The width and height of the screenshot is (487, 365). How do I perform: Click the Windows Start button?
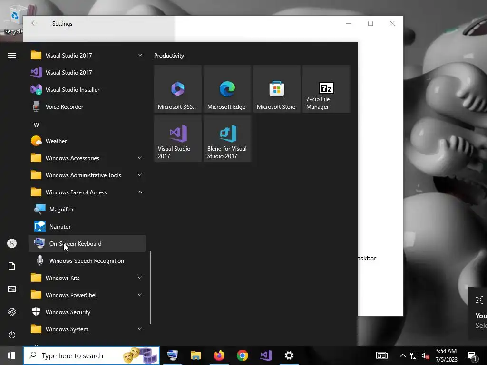tap(11, 355)
